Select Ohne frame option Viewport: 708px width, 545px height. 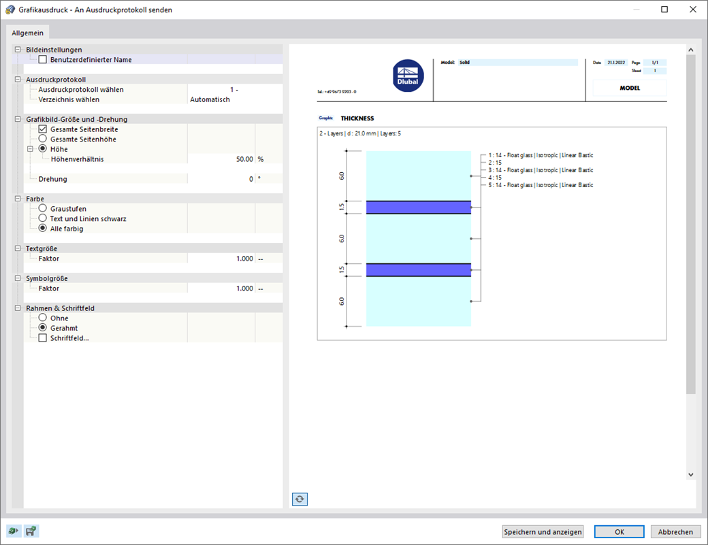[42, 318]
